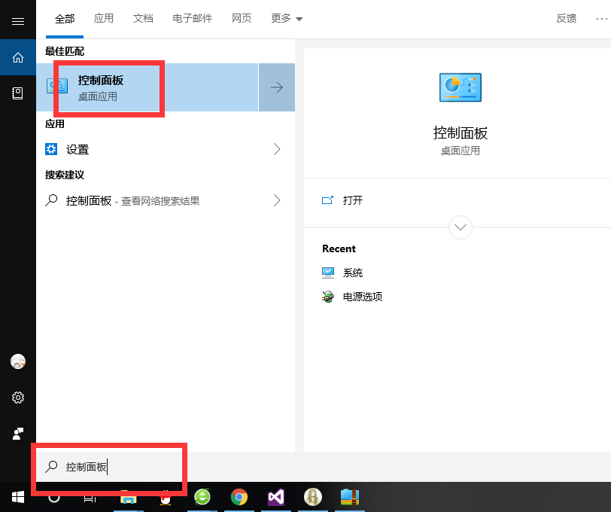Click the open-window icon beside 打开
Viewport: 611px width, 512px height.
(x=327, y=200)
